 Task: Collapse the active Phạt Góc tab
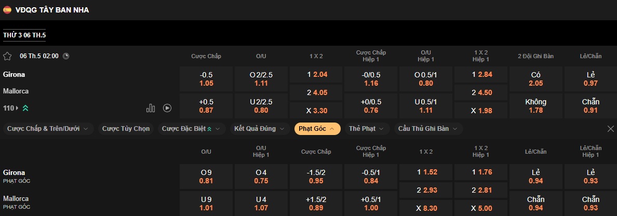pyautogui.click(x=317, y=129)
